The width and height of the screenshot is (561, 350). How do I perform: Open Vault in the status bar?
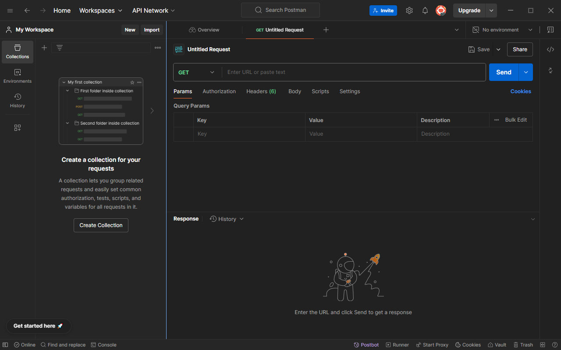pos(497,345)
